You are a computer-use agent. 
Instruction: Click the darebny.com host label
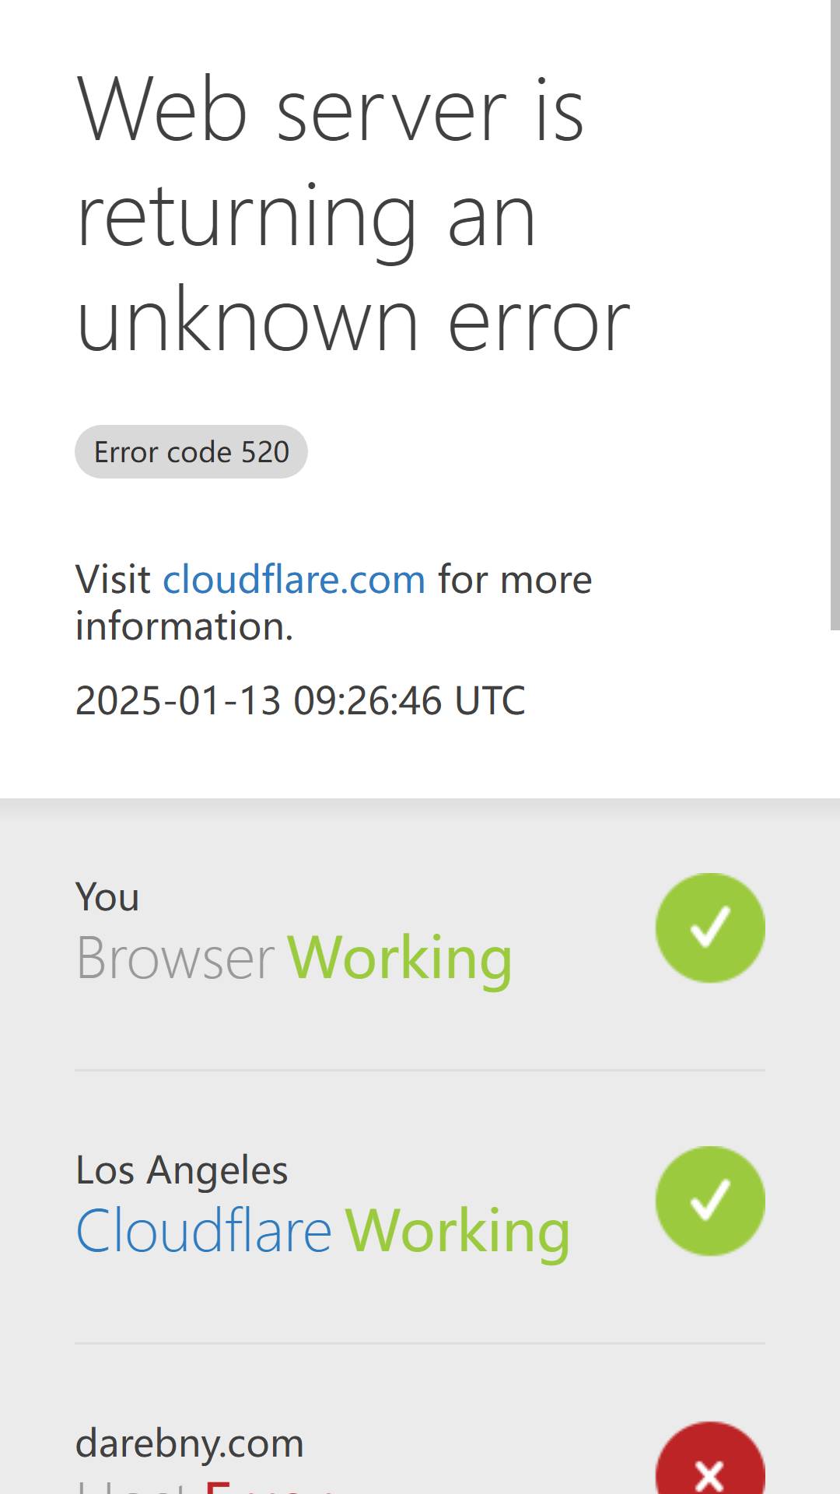tap(189, 1443)
